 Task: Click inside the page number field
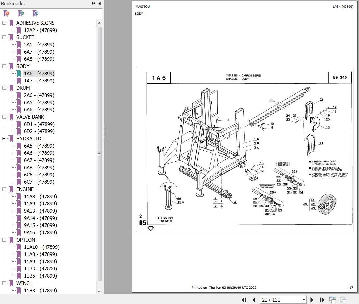pyautogui.click(x=283, y=300)
